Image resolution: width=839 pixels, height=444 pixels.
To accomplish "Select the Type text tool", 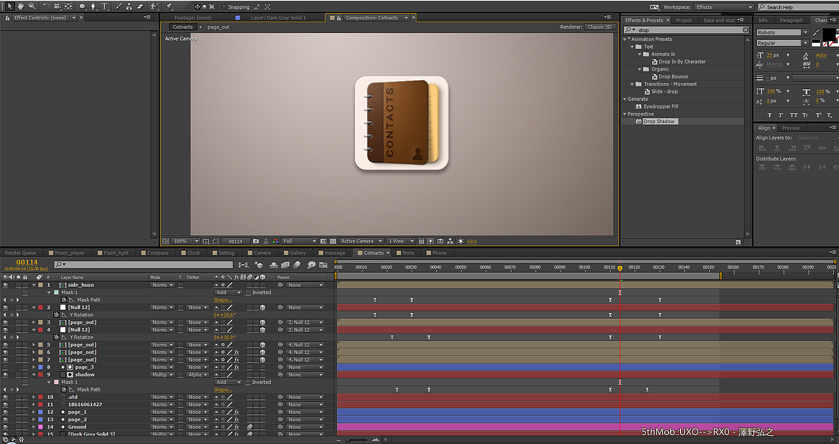I will tap(104, 6).
